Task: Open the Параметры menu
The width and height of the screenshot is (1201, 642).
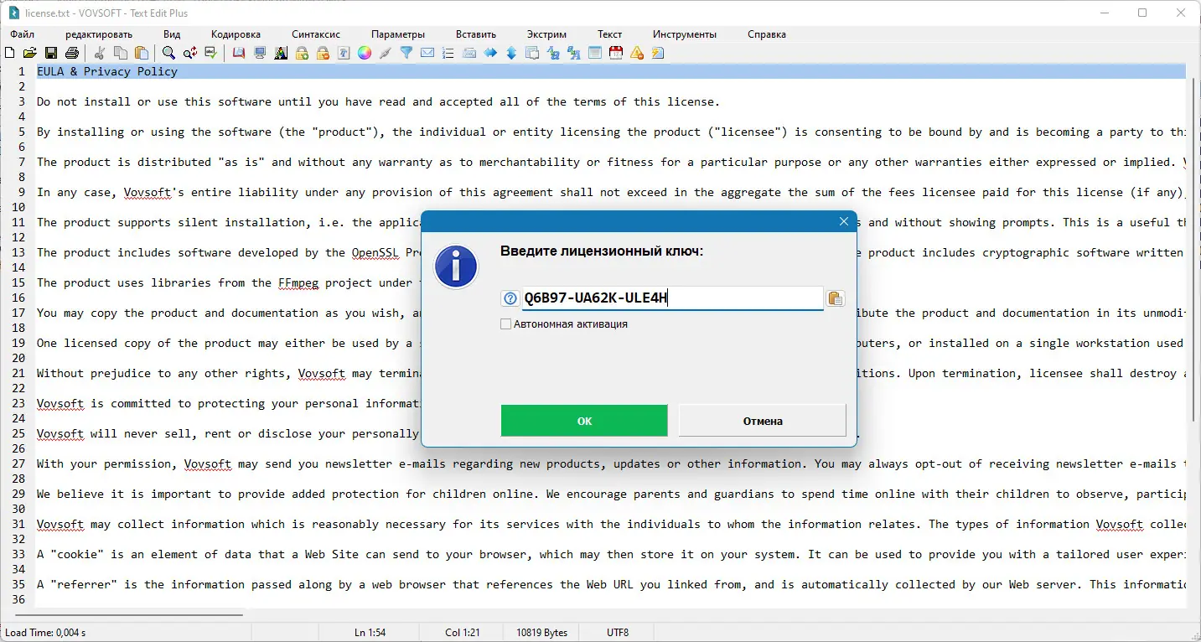Action: coord(398,34)
